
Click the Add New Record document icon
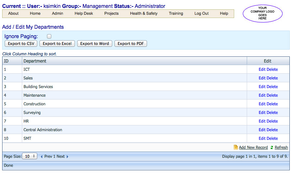pos(236,147)
